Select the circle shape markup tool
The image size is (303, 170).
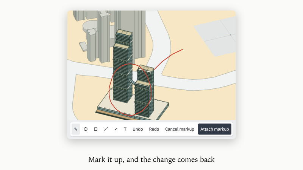pyautogui.click(x=86, y=129)
